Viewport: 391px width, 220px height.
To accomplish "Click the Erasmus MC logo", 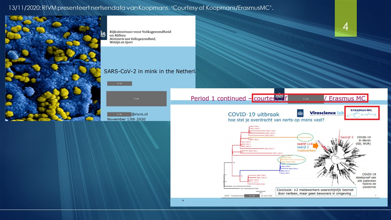I will tap(362, 113).
